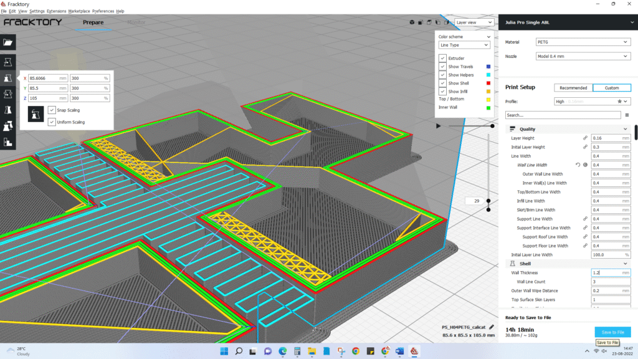Switch to the Monitor tab
The height and width of the screenshot is (359, 638).
tap(136, 22)
